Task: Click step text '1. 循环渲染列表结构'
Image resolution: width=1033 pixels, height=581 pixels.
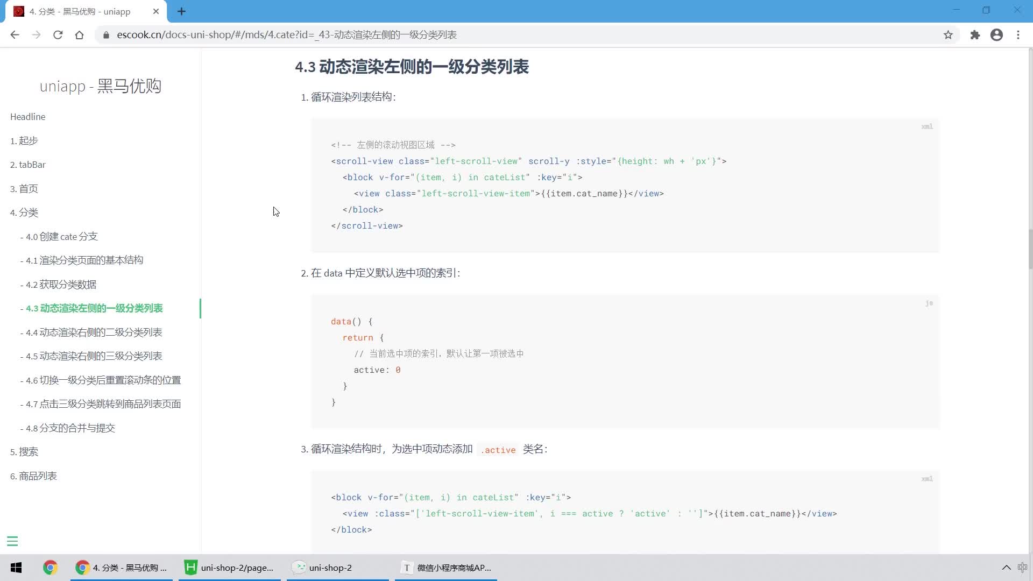Action: 348,97
